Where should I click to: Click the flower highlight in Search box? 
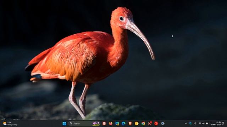click(x=96, y=123)
